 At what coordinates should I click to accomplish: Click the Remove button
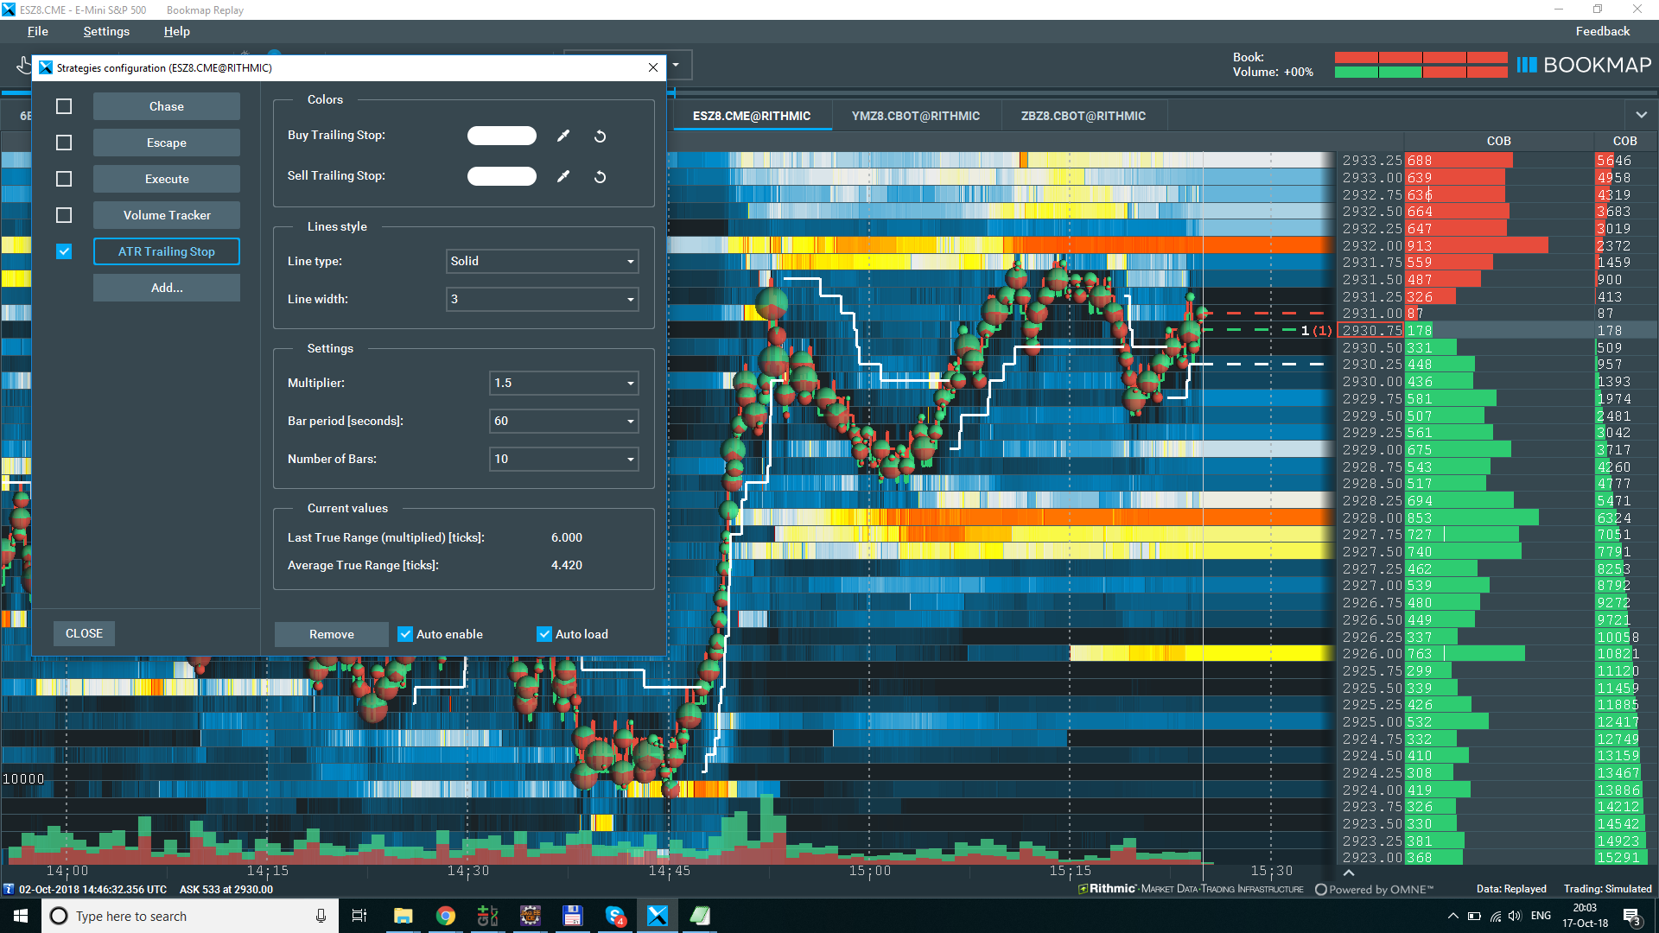click(x=332, y=634)
